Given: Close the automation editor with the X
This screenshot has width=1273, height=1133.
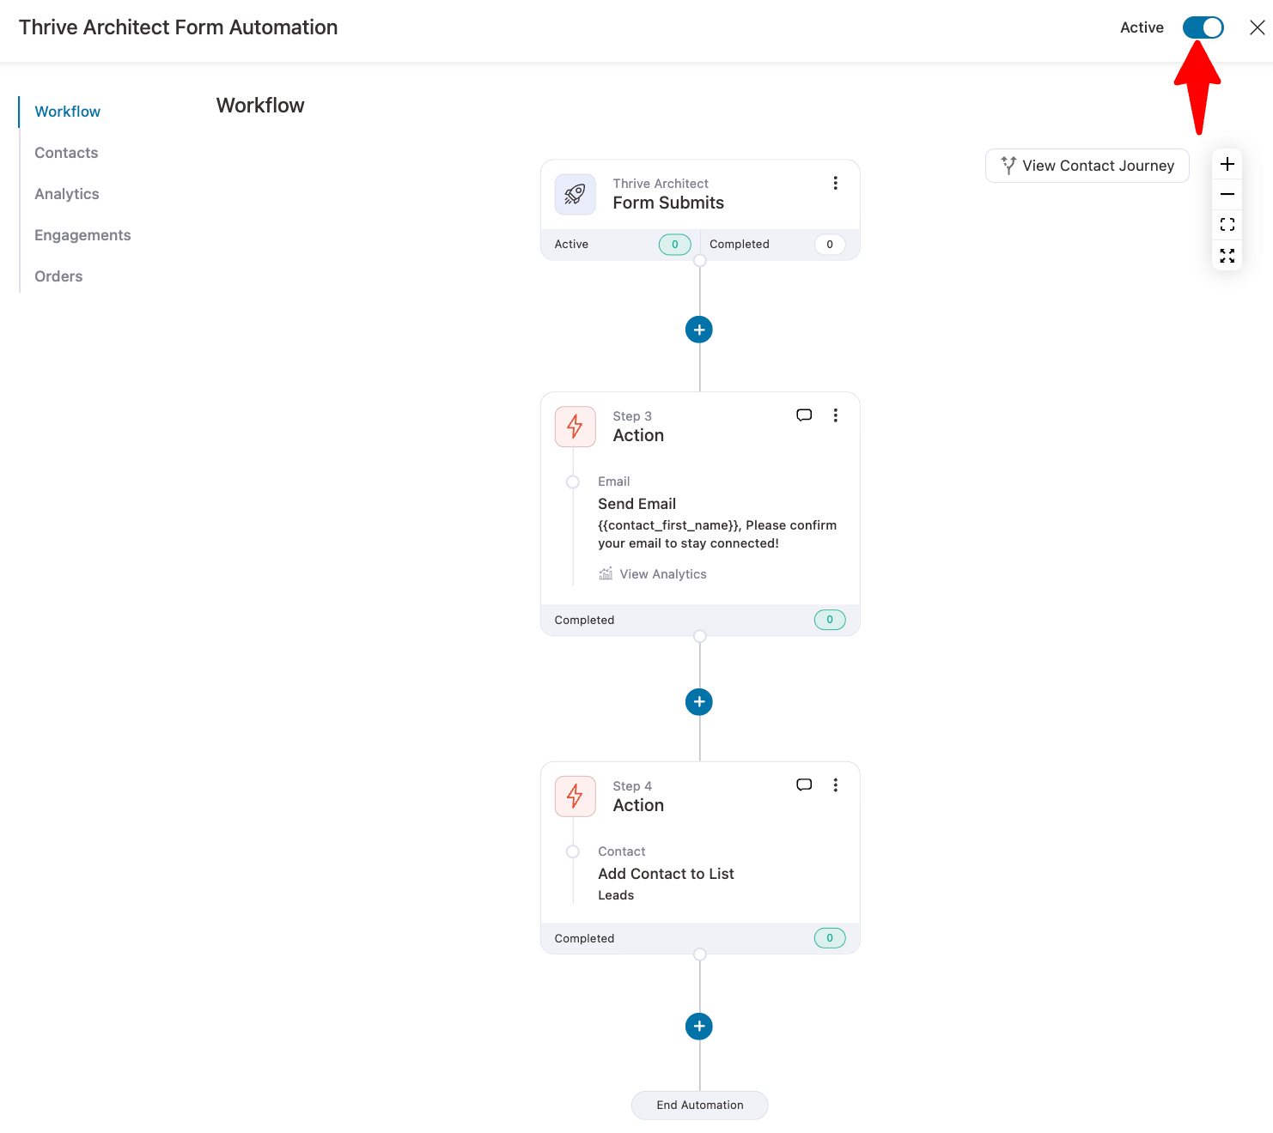Looking at the screenshot, I should coord(1257,27).
